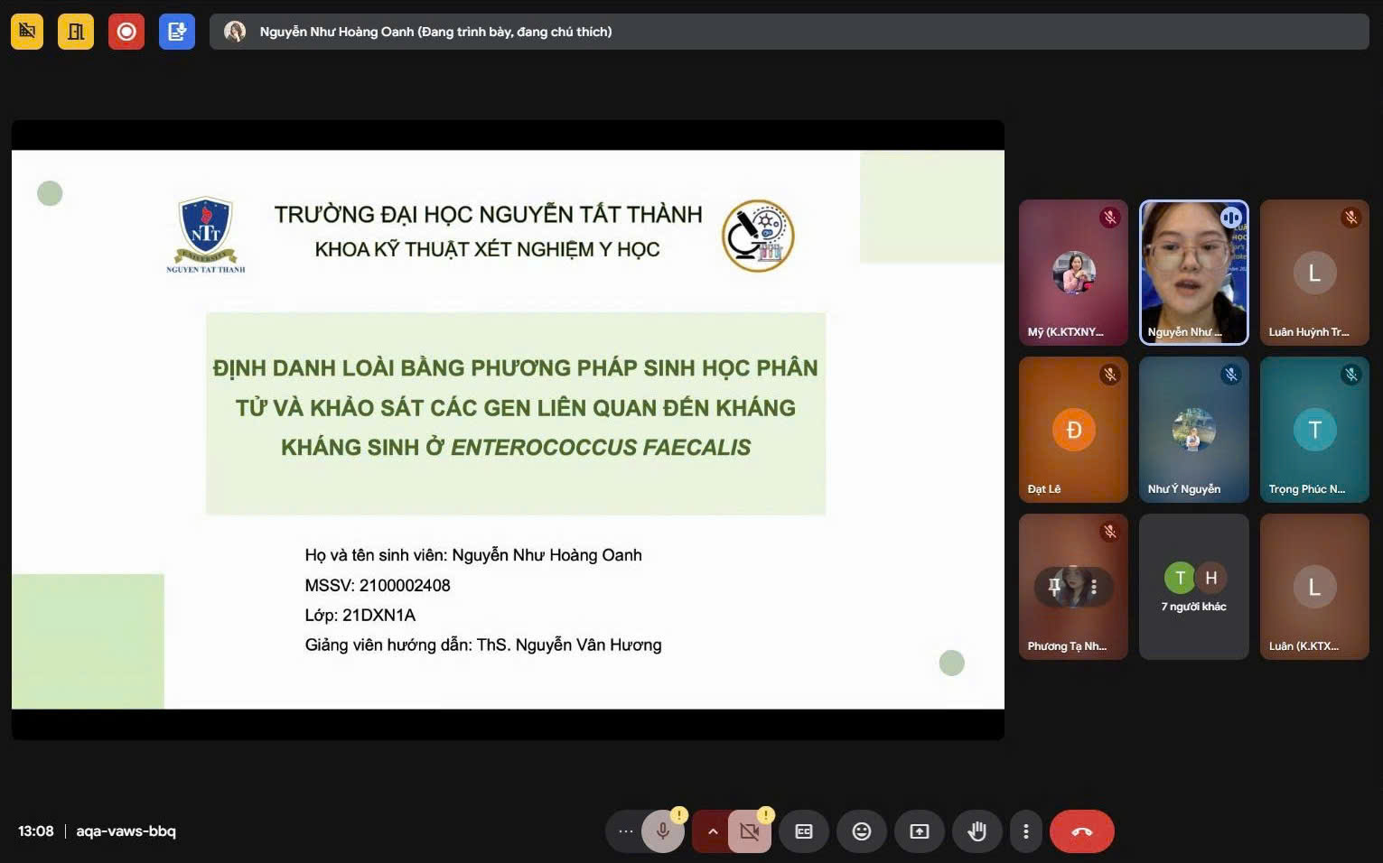Leave the call with red hang-up button
Viewport: 1383px width, 863px height.
click(x=1081, y=831)
